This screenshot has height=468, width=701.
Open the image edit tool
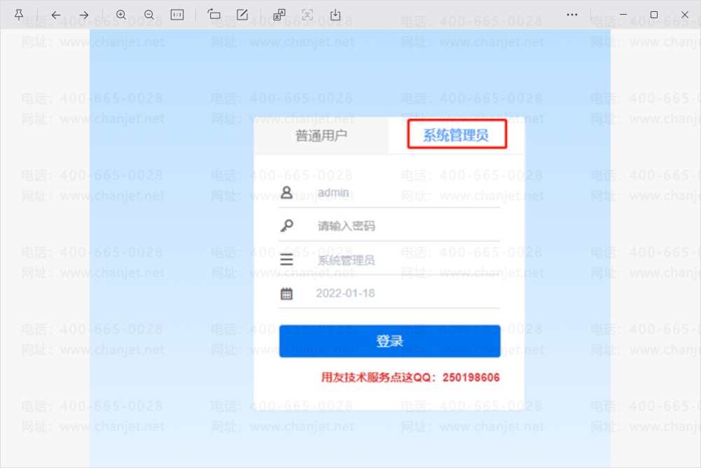(x=242, y=15)
